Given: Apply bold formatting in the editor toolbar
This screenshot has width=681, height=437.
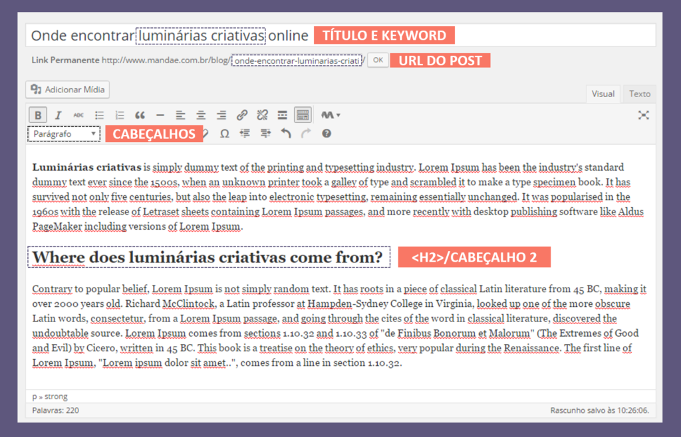Looking at the screenshot, I should click(x=38, y=114).
